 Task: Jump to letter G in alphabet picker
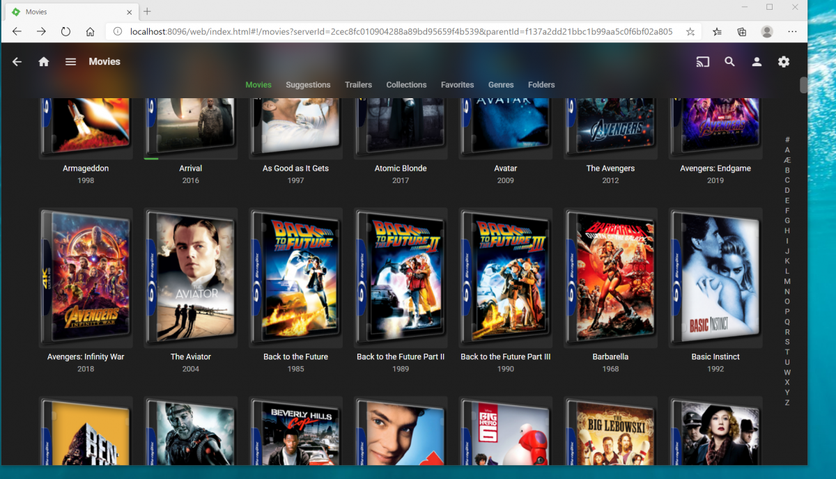tap(787, 221)
